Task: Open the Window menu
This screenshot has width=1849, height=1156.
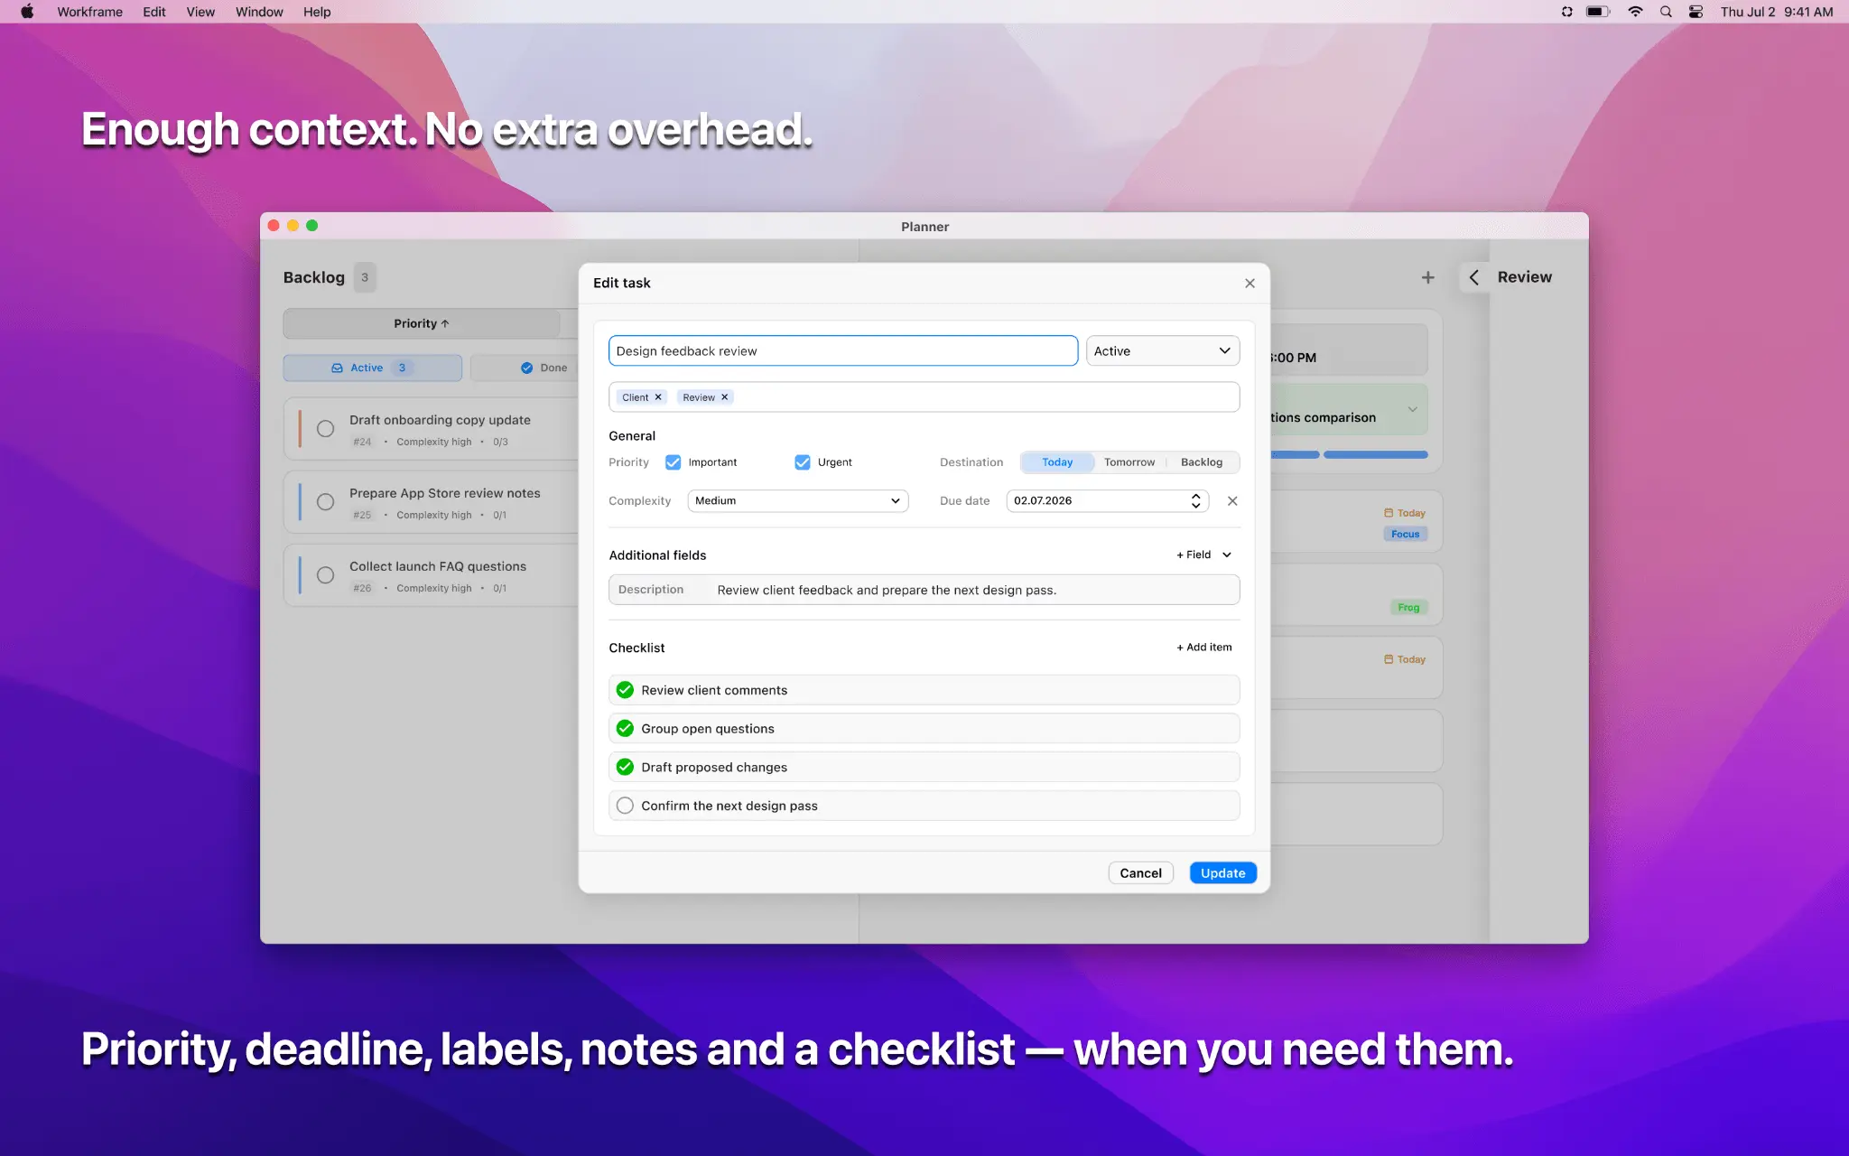Action: [x=259, y=12]
